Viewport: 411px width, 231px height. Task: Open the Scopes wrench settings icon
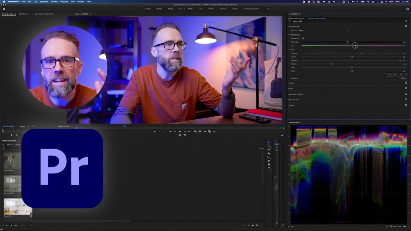[387, 227]
